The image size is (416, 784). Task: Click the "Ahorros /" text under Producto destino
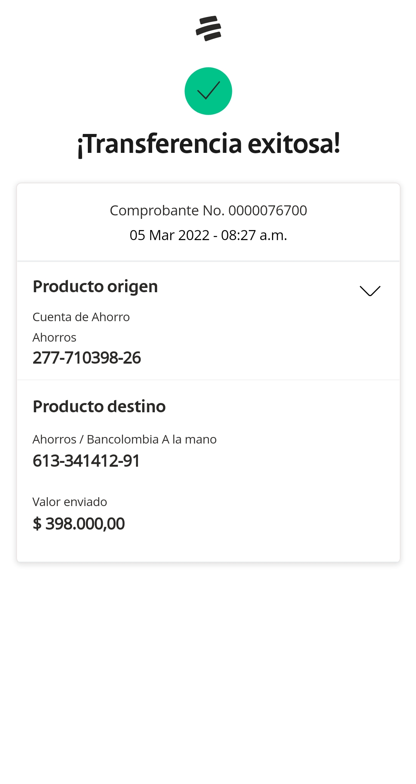click(x=58, y=439)
